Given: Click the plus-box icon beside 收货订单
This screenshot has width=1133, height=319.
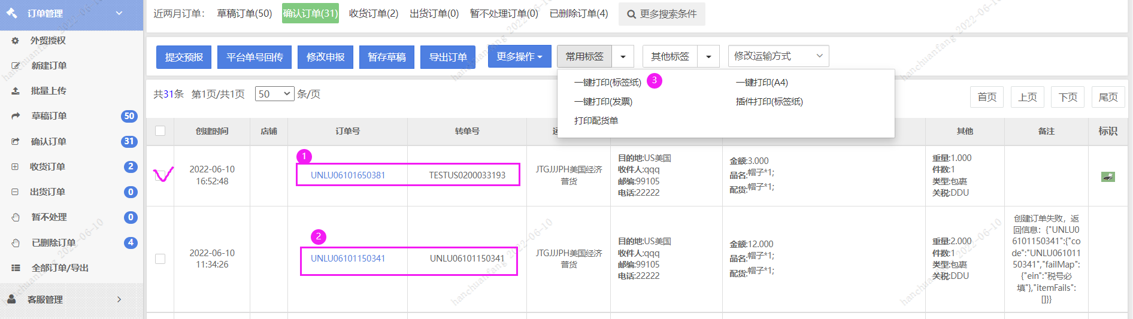Looking at the screenshot, I should pyautogui.click(x=15, y=167).
